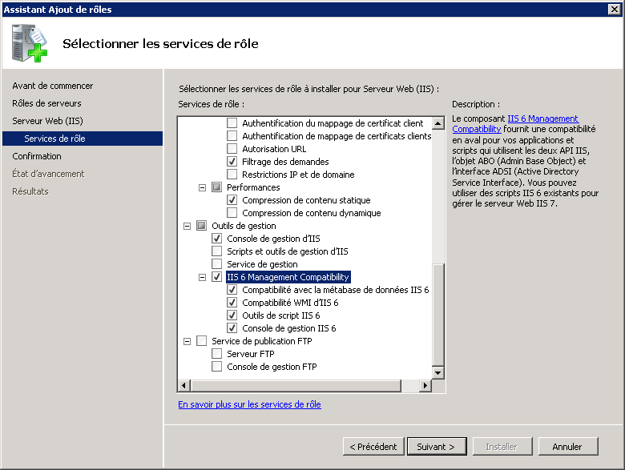Check the Serveur FTP checkbox

(x=217, y=354)
